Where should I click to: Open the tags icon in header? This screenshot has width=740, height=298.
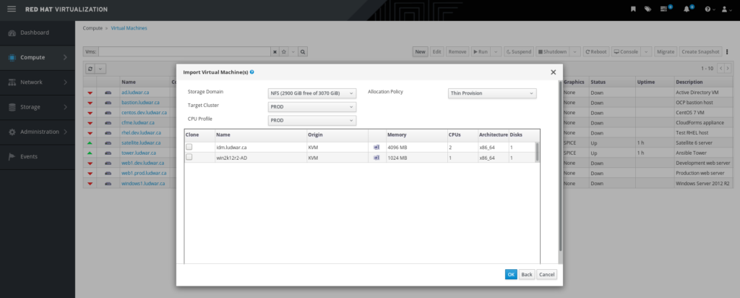pyautogui.click(x=647, y=9)
